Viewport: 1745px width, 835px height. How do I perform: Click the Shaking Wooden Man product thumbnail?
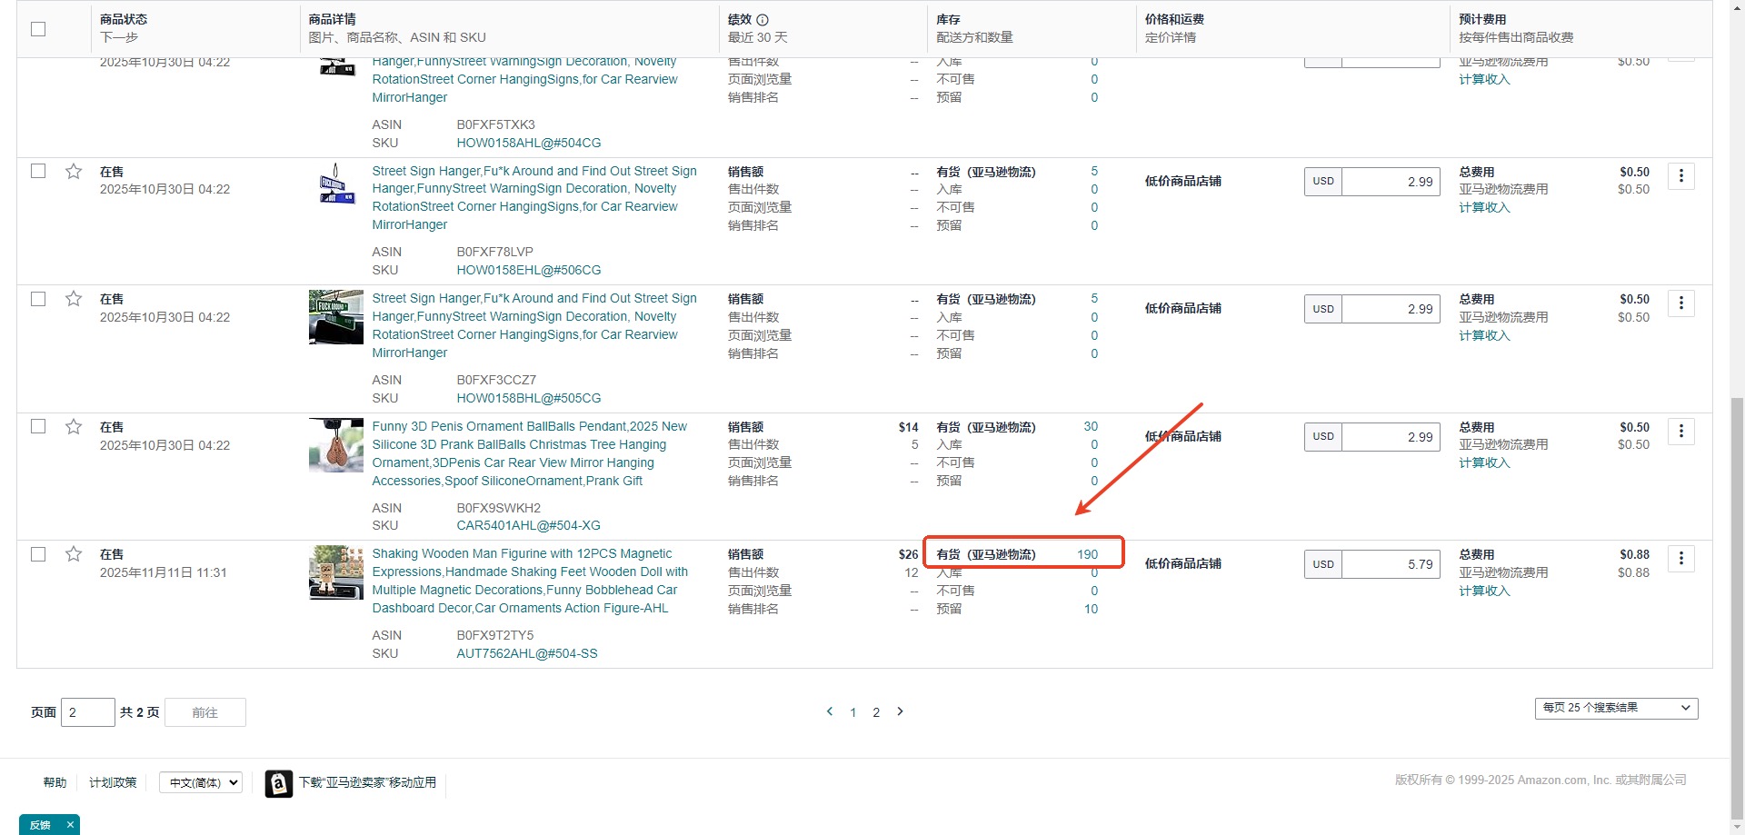(335, 572)
